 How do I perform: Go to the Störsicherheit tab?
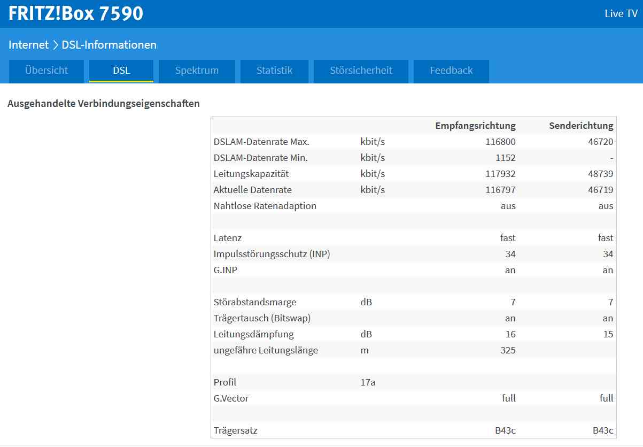(361, 71)
